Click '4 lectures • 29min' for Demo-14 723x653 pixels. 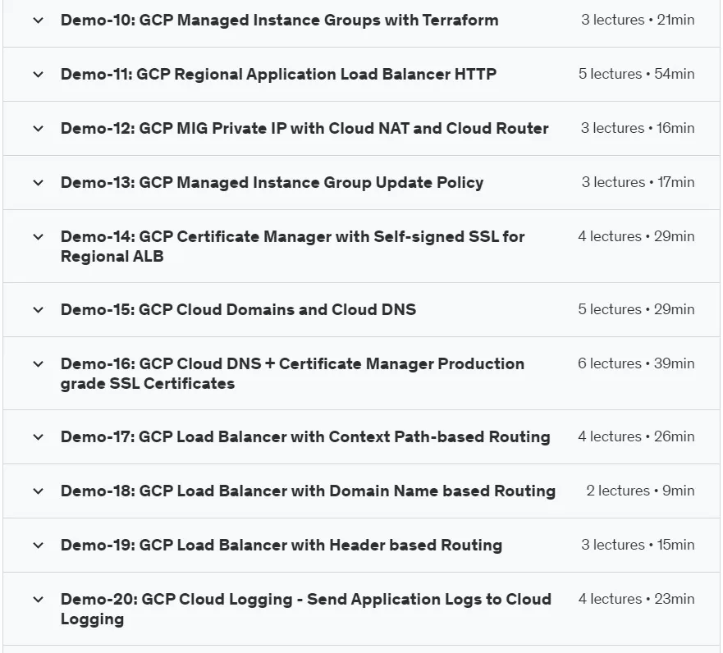click(636, 236)
